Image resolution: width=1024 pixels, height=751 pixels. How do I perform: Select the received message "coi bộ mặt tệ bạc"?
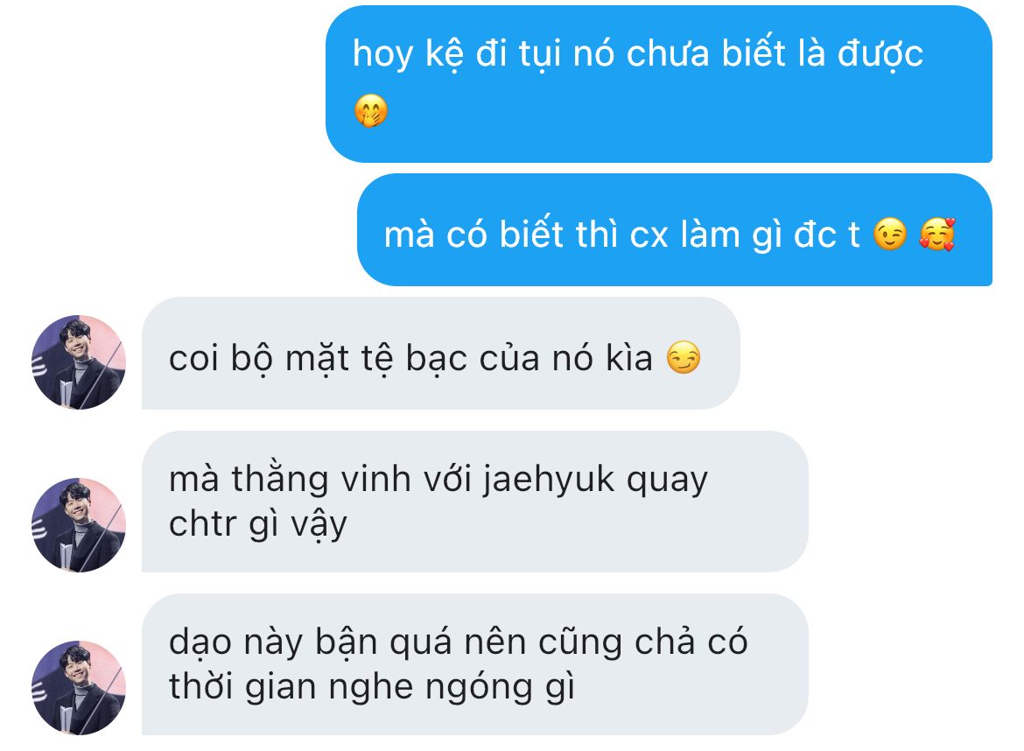pyautogui.click(x=441, y=354)
